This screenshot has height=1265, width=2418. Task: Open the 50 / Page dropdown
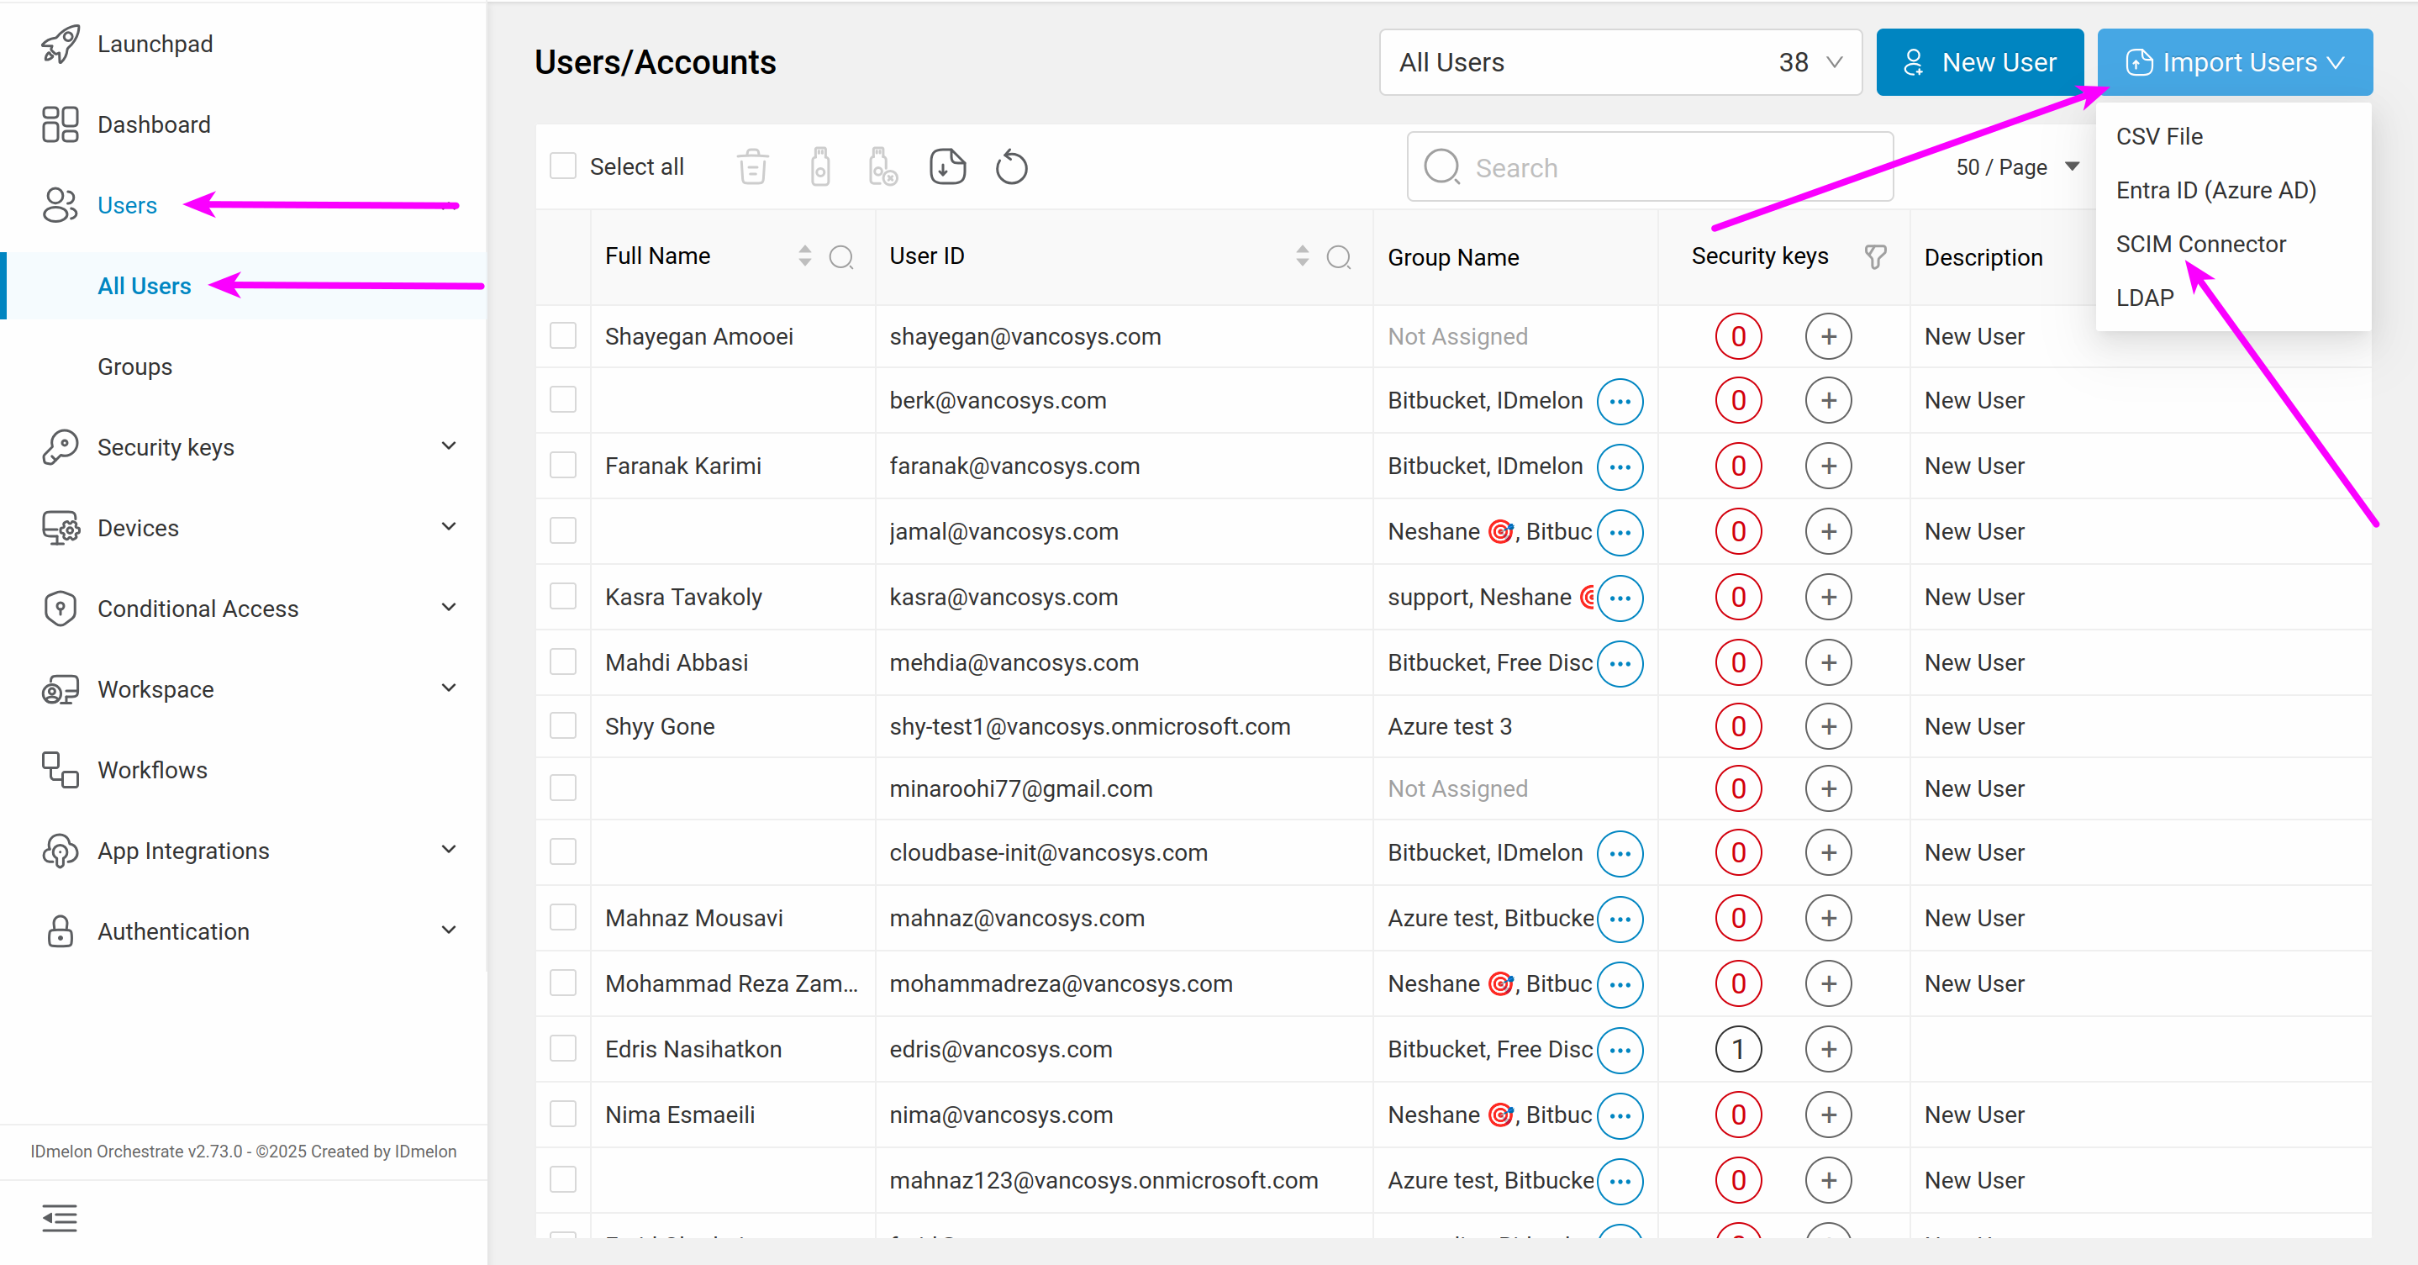coord(2019,167)
